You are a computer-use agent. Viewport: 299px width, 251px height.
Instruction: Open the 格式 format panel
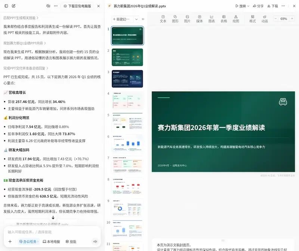[253, 19]
